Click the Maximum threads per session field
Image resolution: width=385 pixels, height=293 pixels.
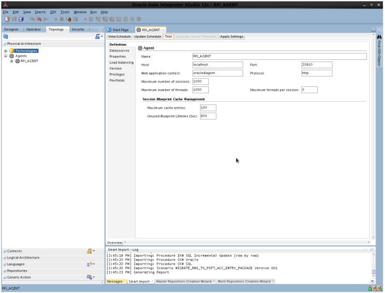[x=310, y=90]
